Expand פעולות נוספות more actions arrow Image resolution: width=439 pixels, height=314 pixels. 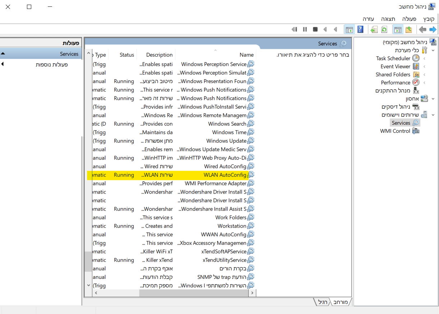click(3, 64)
